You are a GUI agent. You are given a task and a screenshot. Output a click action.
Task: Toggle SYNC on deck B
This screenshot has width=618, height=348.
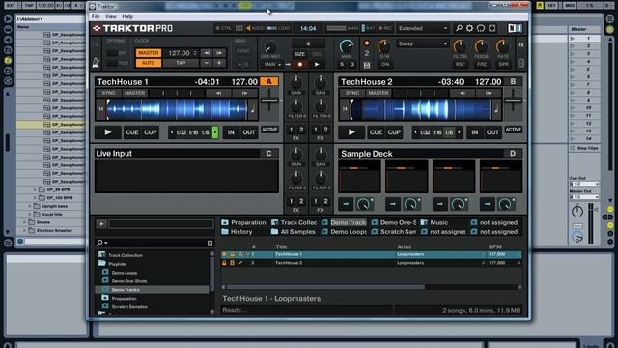point(352,93)
